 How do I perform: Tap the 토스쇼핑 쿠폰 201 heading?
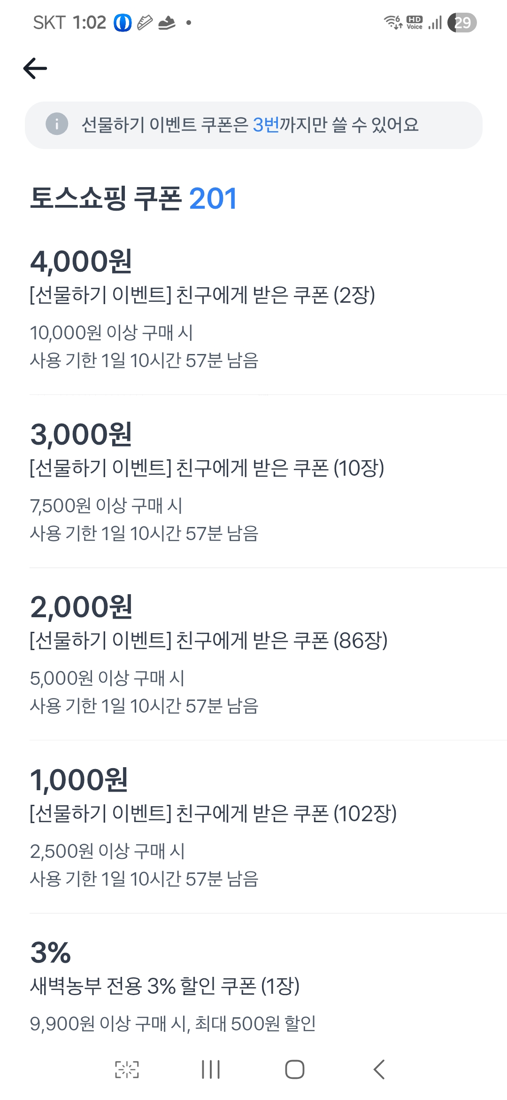coord(133,198)
